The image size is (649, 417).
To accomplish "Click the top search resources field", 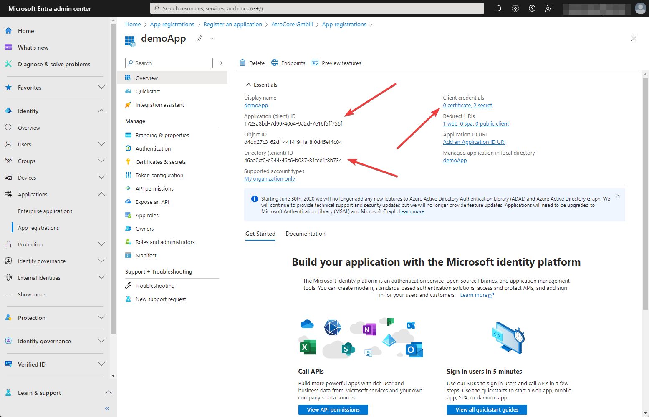I will coord(317,8).
